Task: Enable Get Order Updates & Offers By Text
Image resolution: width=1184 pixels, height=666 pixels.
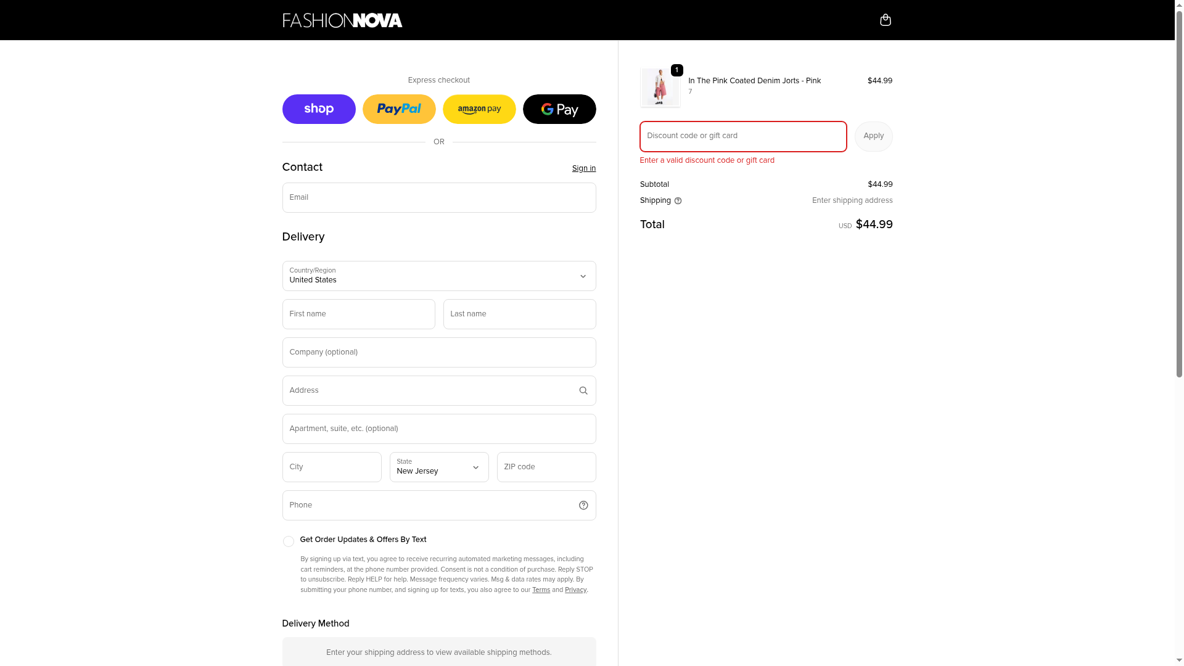Action: point(288,541)
